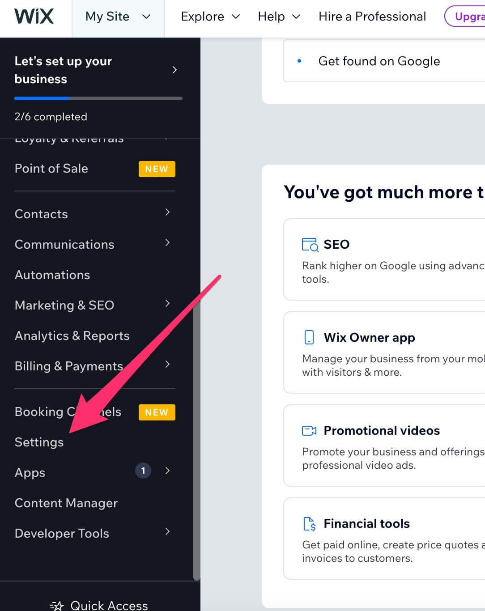Open Automations in the sidebar
Image resolution: width=485 pixels, height=611 pixels.
(52, 275)
